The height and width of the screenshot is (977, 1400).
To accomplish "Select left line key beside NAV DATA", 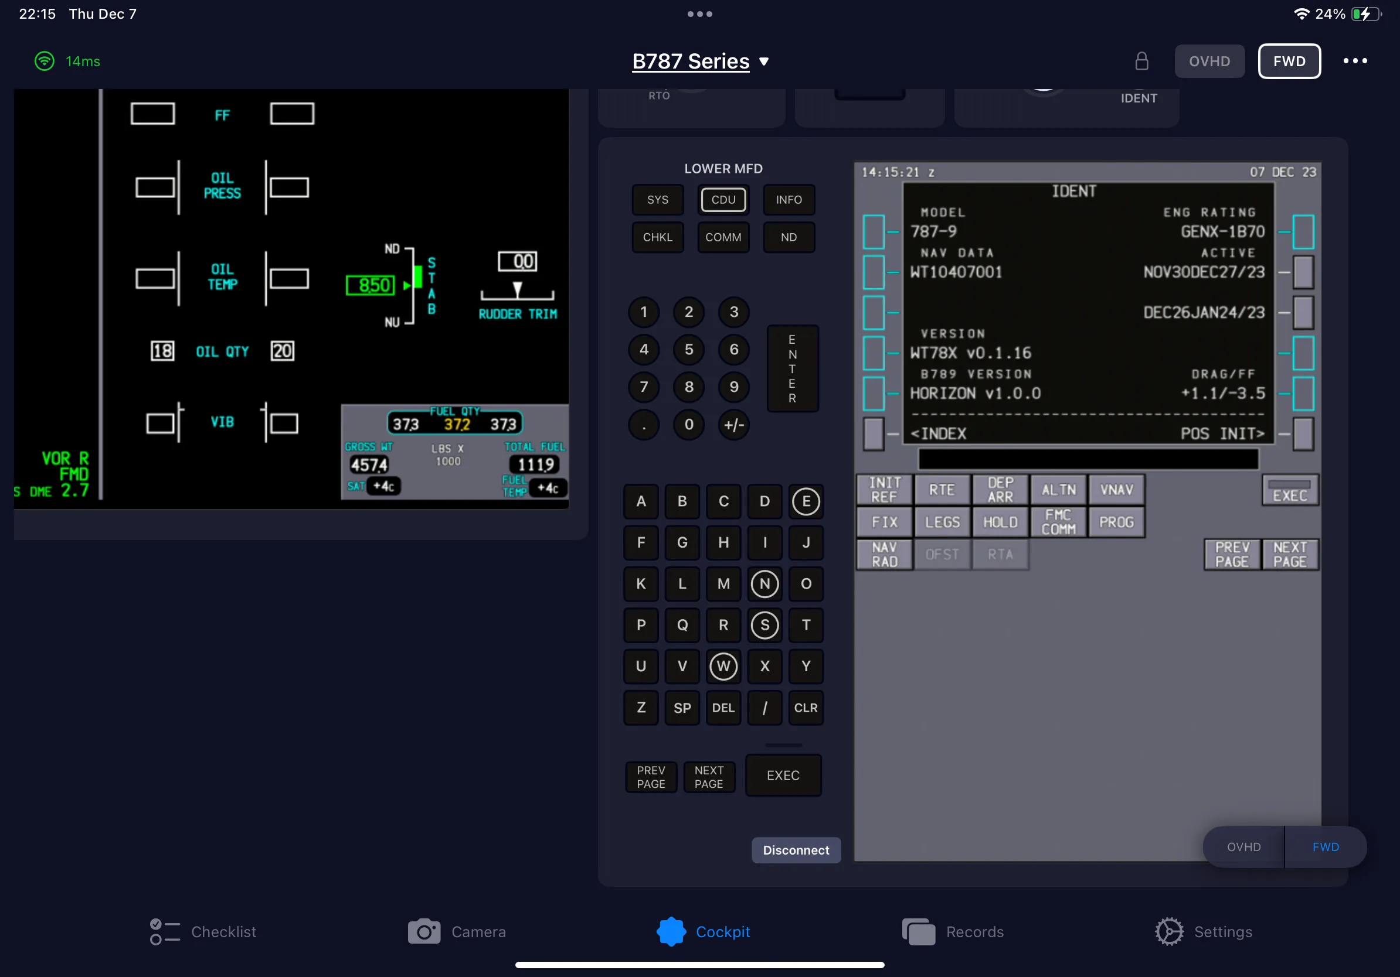I will (x=873, y=272).
